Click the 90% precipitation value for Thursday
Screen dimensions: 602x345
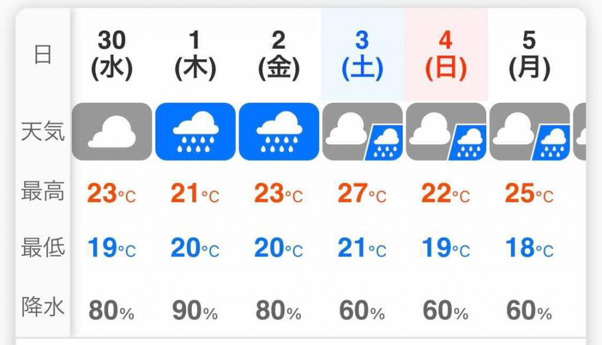195,310
